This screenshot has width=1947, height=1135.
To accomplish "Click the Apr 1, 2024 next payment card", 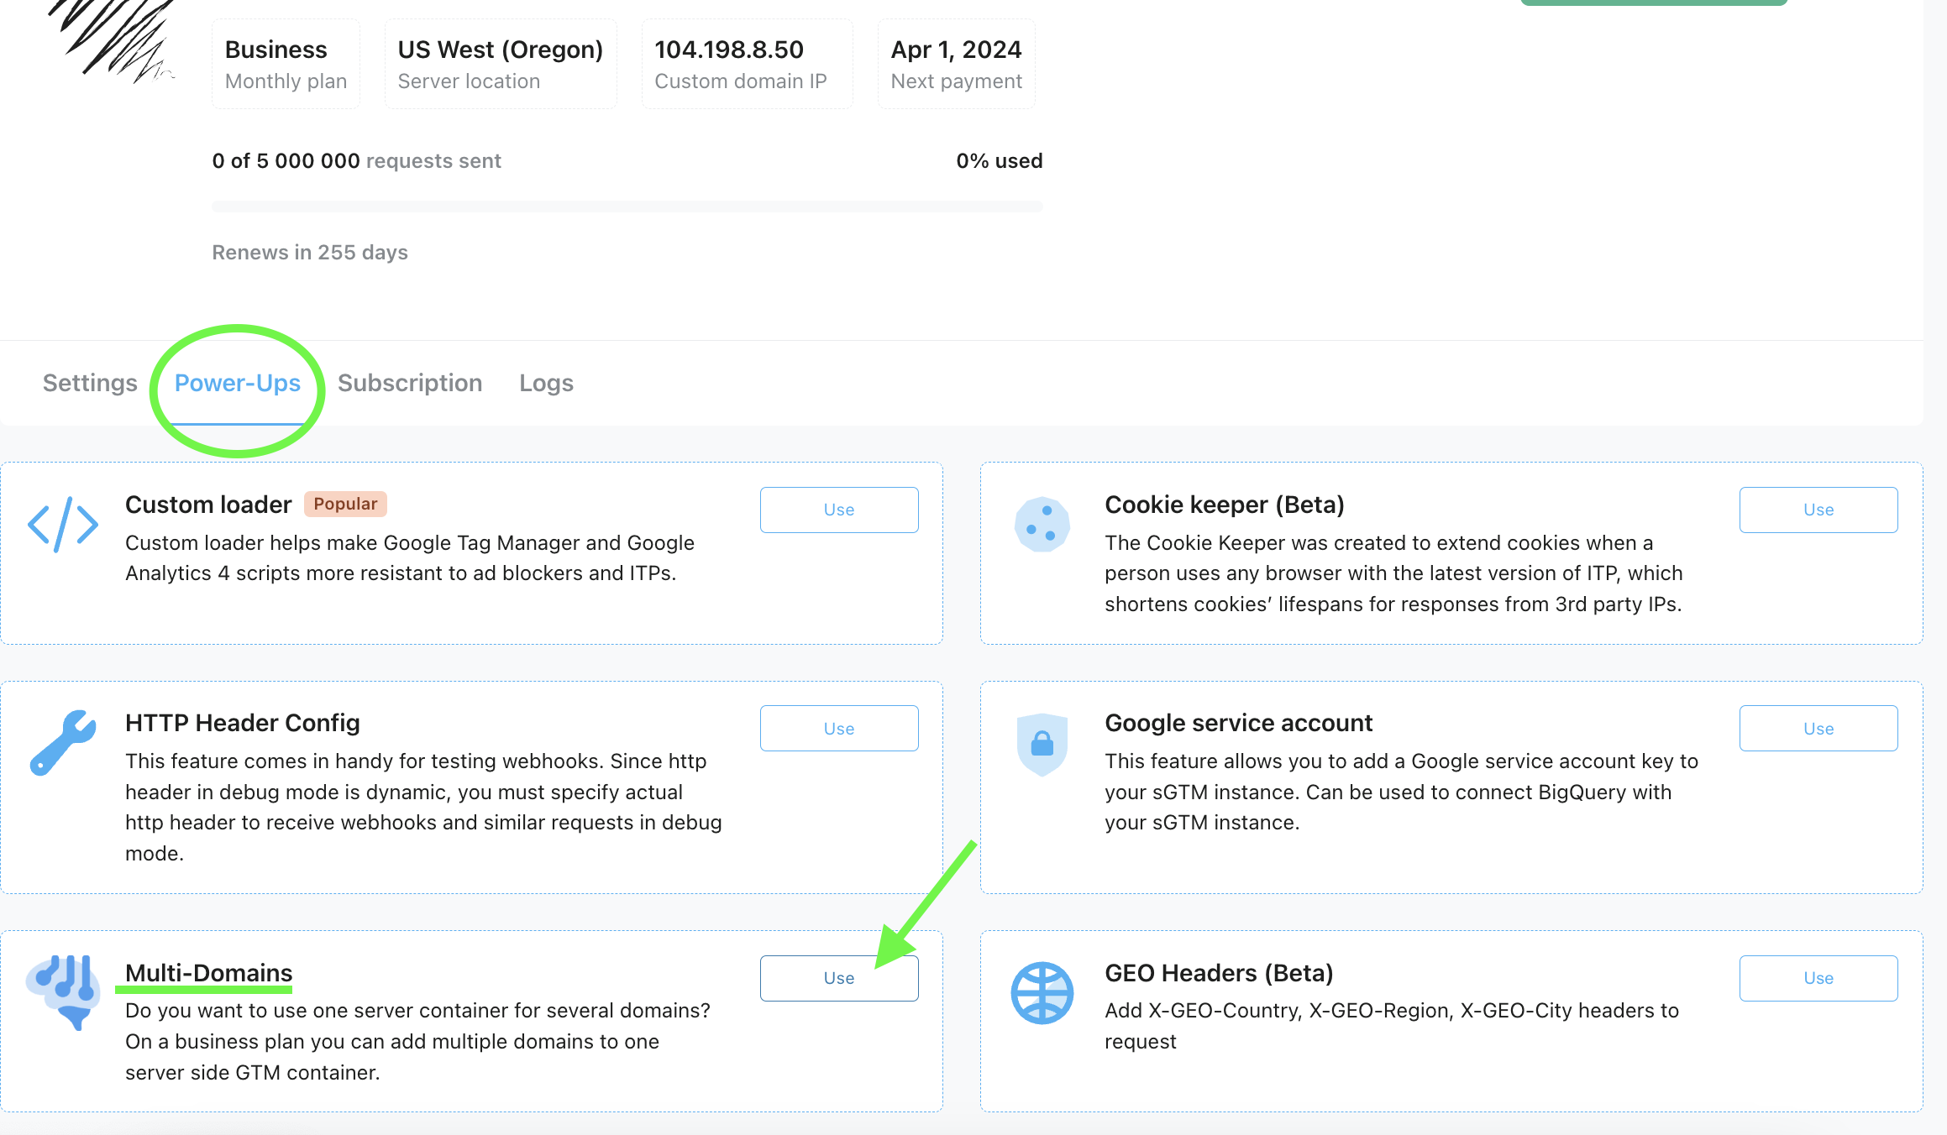I will (x=957, y=64).
